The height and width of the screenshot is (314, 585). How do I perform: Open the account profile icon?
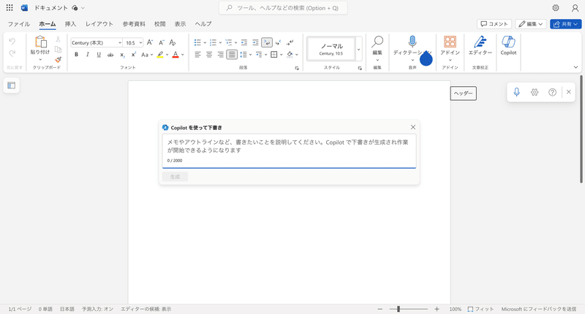point(575,8)
